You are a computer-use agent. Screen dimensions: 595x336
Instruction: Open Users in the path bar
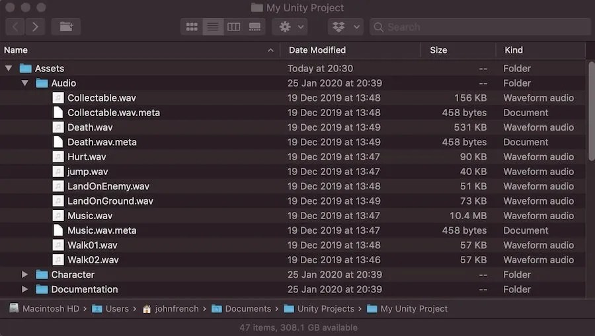click(x=110, y=308)
